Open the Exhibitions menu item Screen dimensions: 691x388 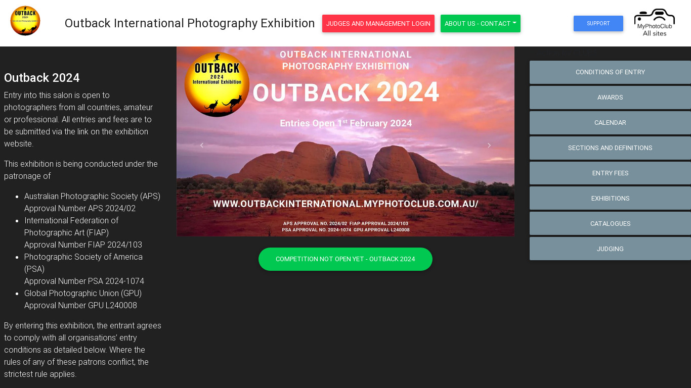click(610, 199)
